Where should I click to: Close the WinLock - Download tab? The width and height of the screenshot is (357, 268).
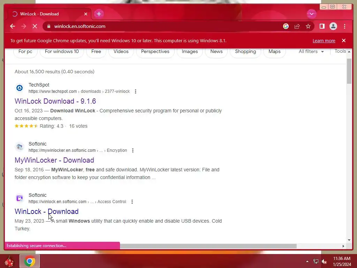[x=86, y=14]
